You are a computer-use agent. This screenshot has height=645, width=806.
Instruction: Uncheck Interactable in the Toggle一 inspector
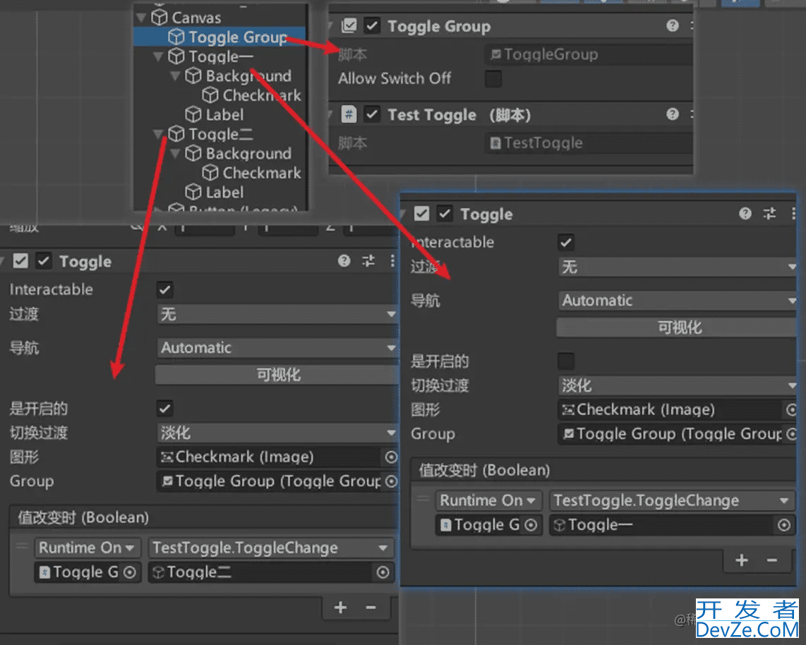(x=566, y=242)
